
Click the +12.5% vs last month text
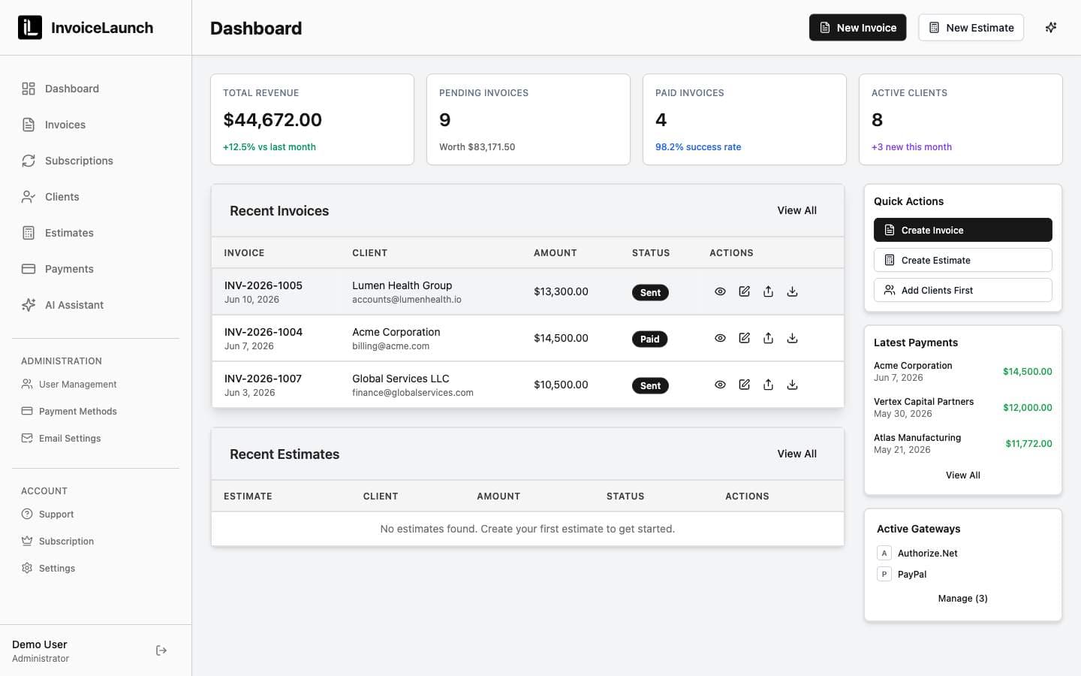pyautogui.click(x=269, y=146)
